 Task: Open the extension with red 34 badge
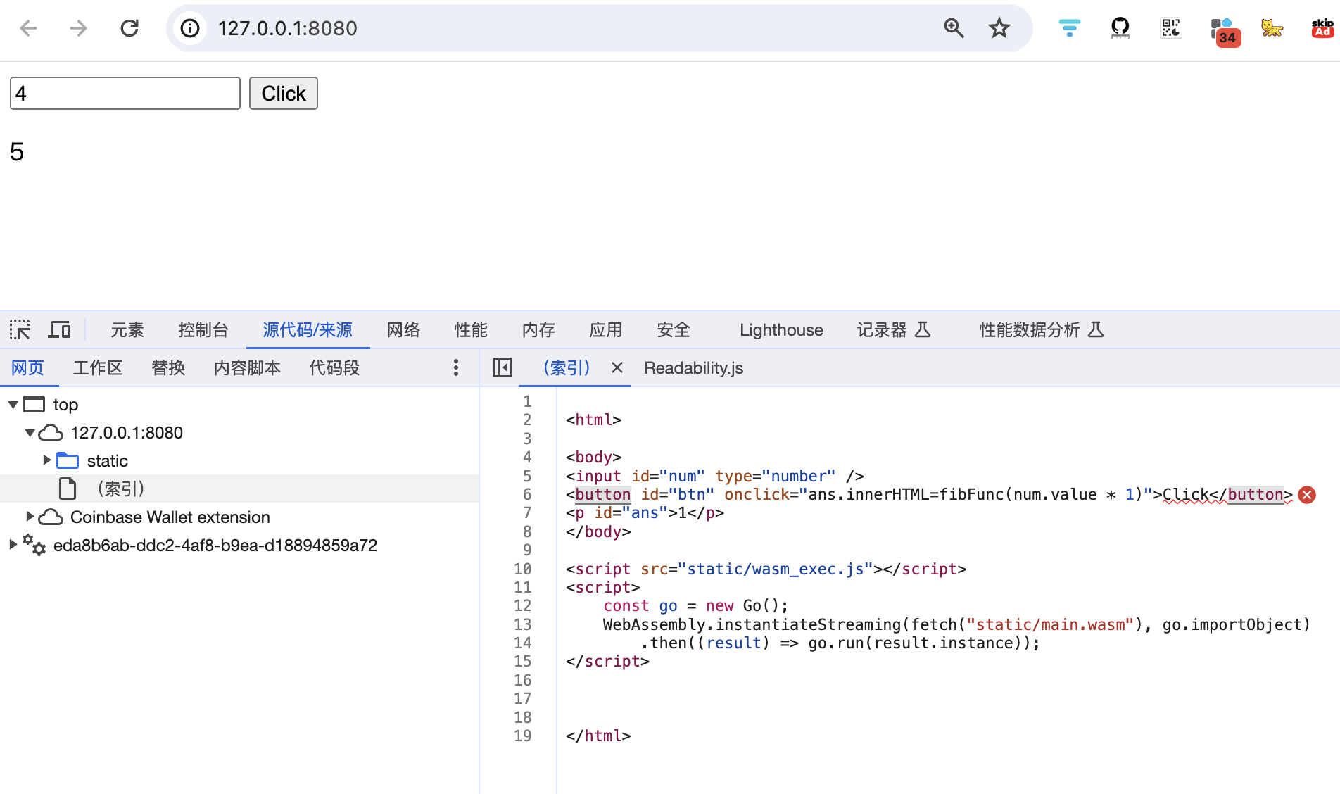(x=1225, y=31)
